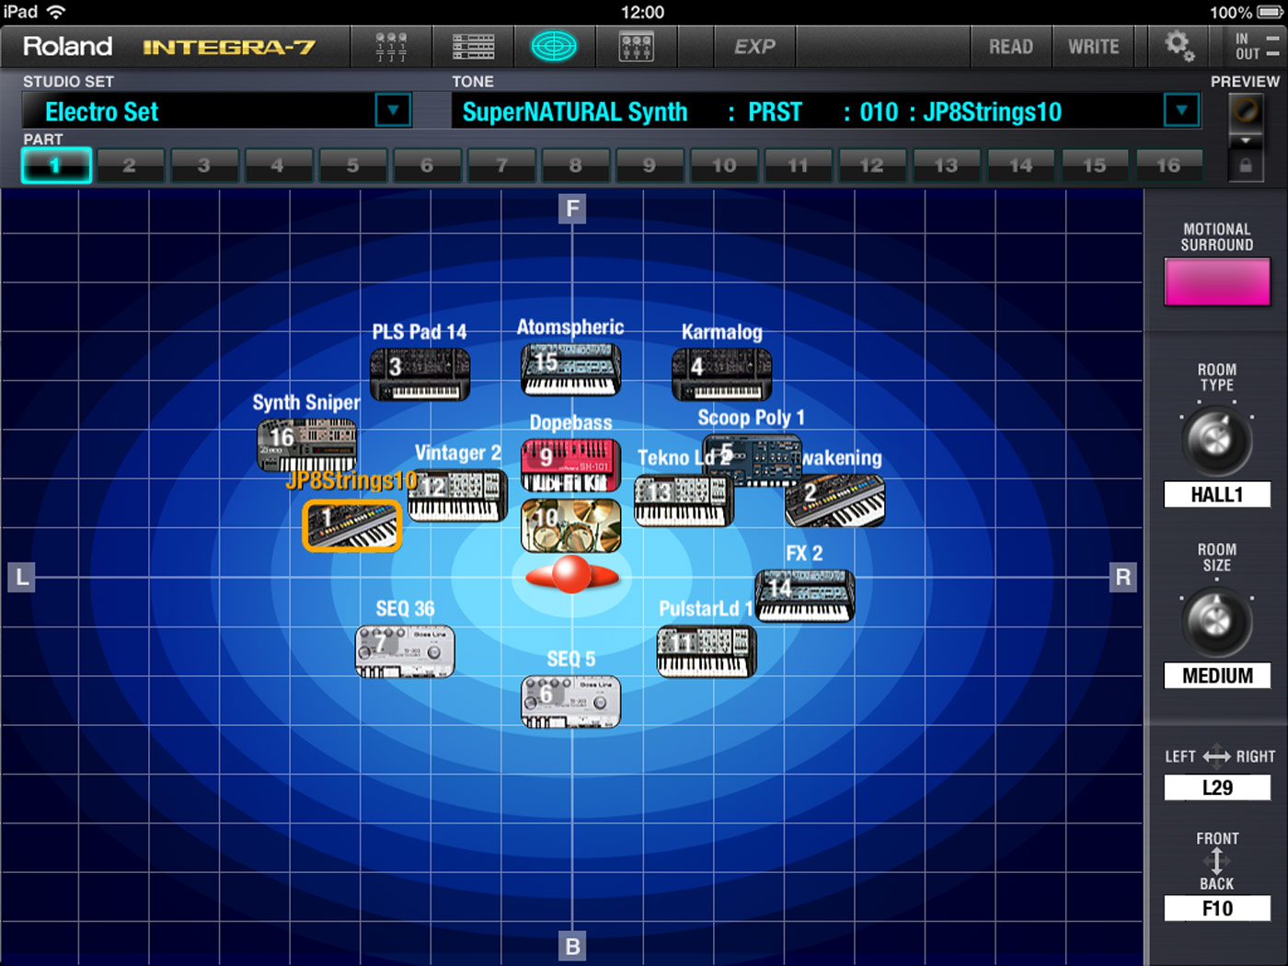Tap the Room Size knob
1288x966 pixels.
[x=1216, y=621]
